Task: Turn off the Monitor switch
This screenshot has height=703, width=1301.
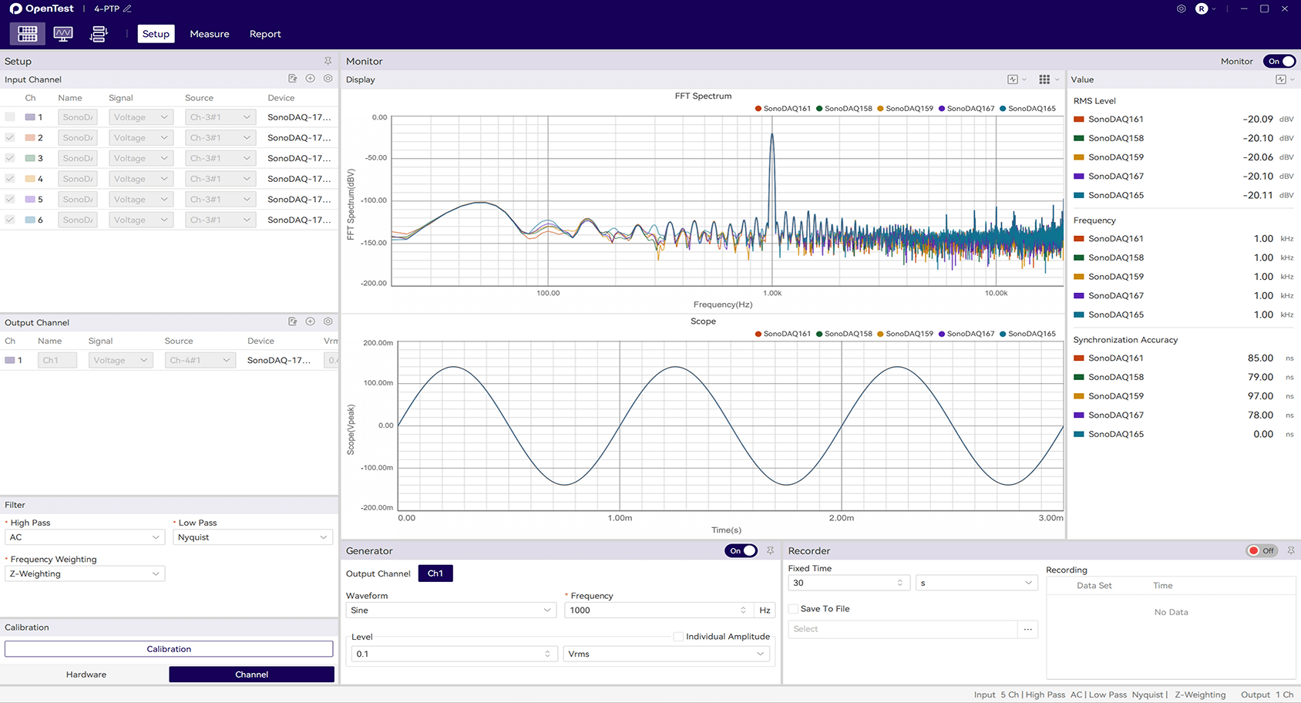Action: 1279,61
